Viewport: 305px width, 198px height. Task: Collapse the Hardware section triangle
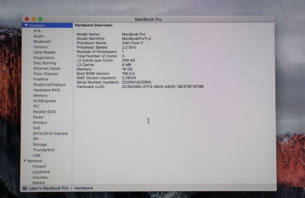coord(26,25)
